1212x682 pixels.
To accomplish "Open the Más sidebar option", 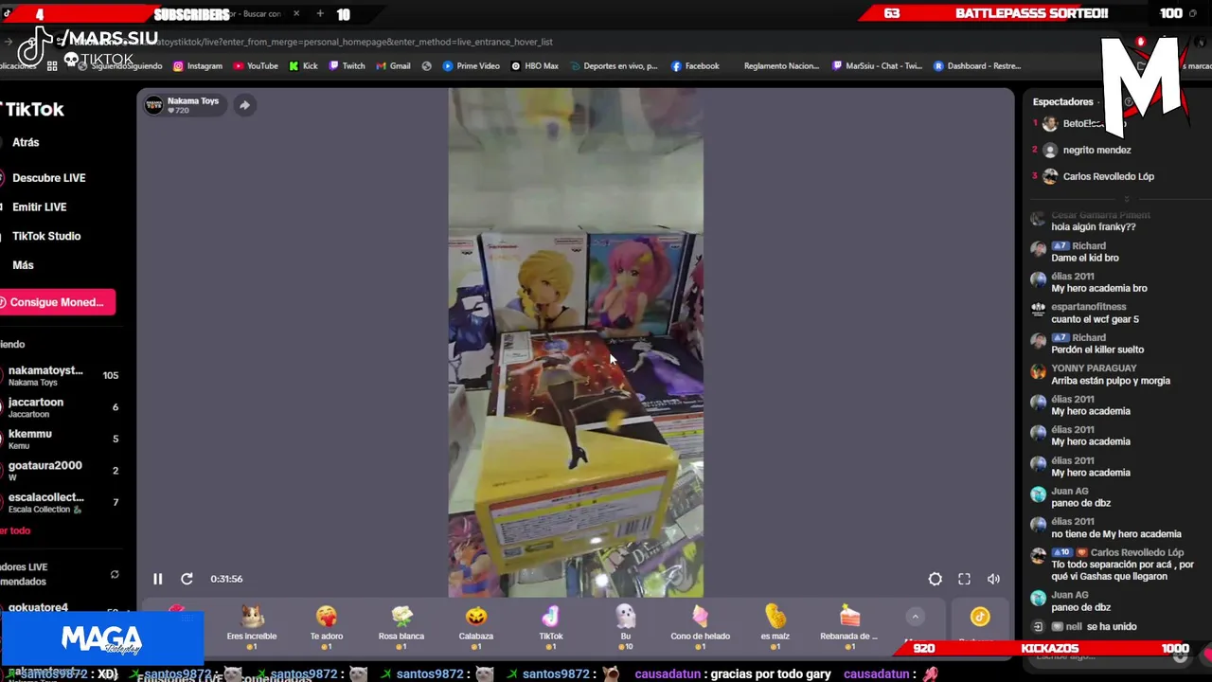I will 23,265.
